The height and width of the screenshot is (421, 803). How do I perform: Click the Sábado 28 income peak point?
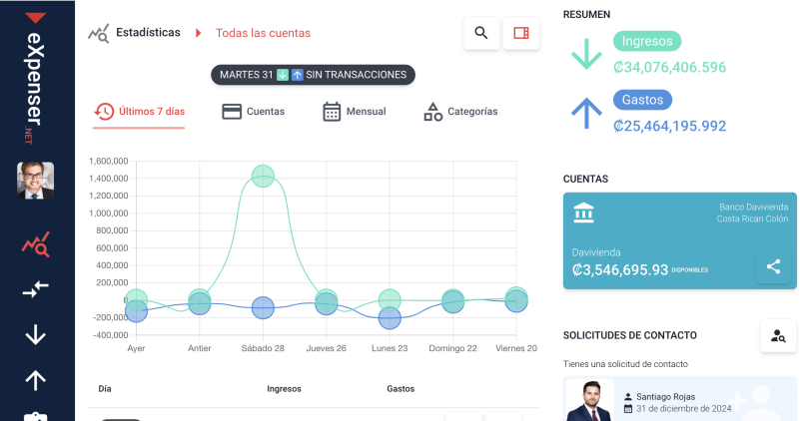pyautogui.click(x=263, y=176)
